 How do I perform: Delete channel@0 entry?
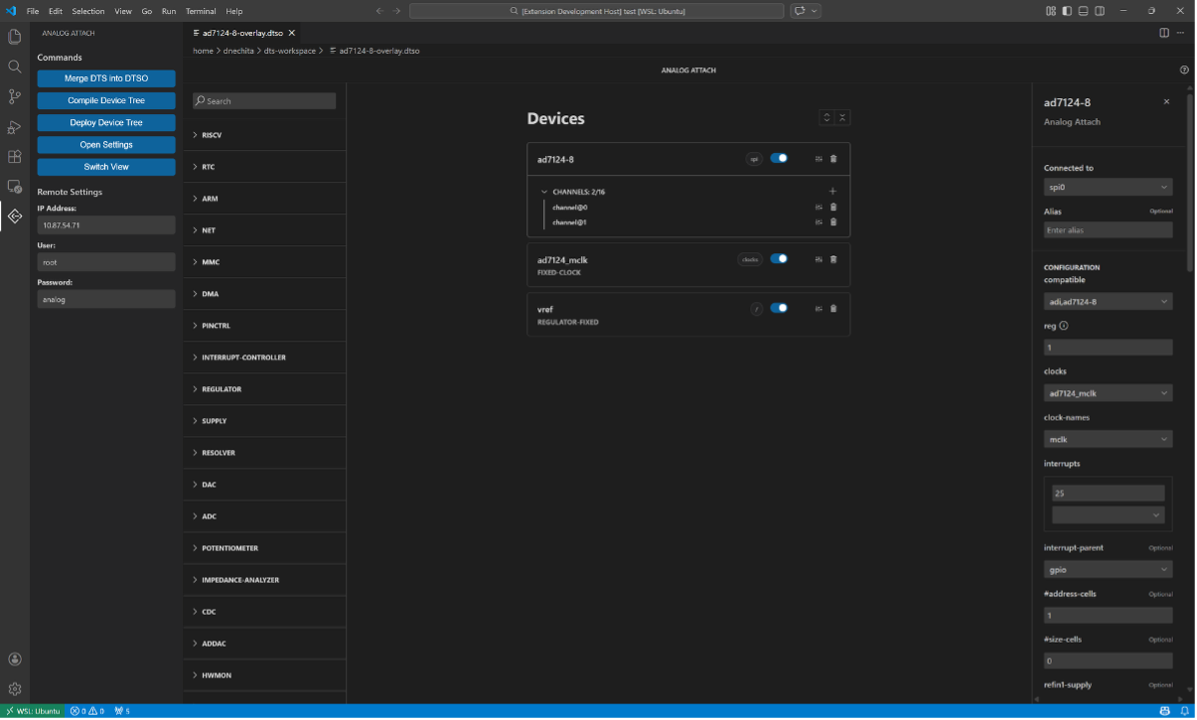coord(833,207)
